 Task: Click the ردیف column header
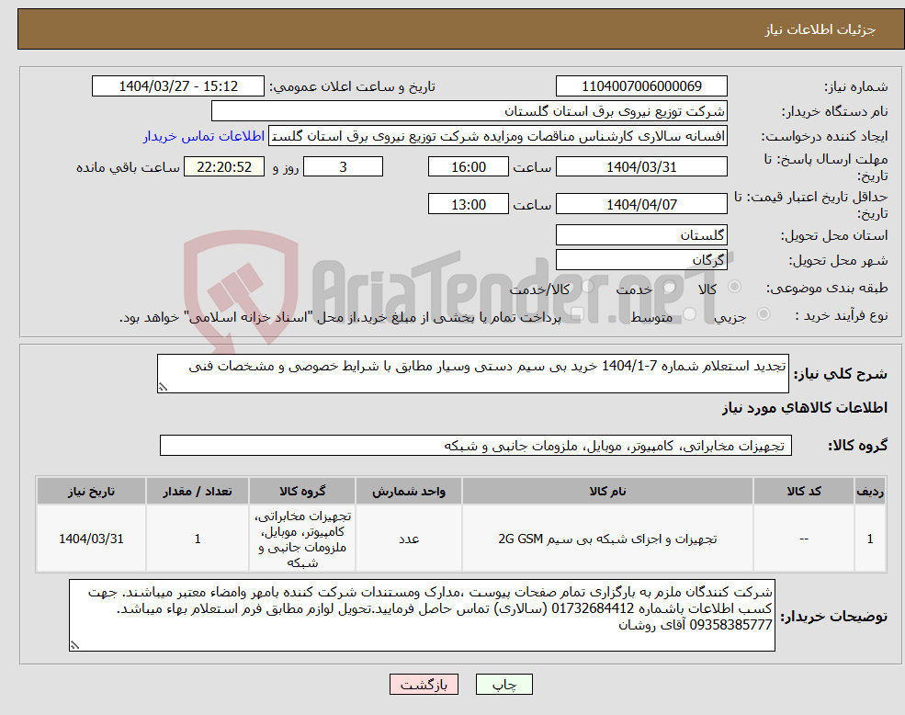point(870,491)
